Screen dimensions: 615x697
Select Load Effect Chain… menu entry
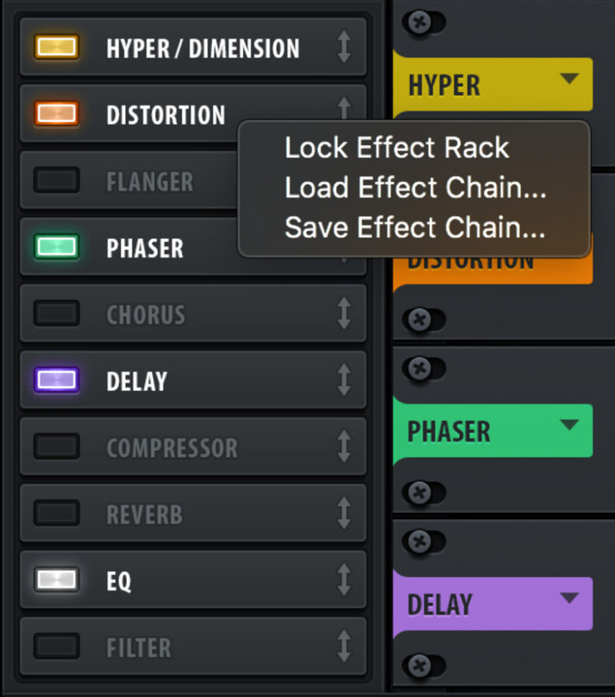coord(415,188)
